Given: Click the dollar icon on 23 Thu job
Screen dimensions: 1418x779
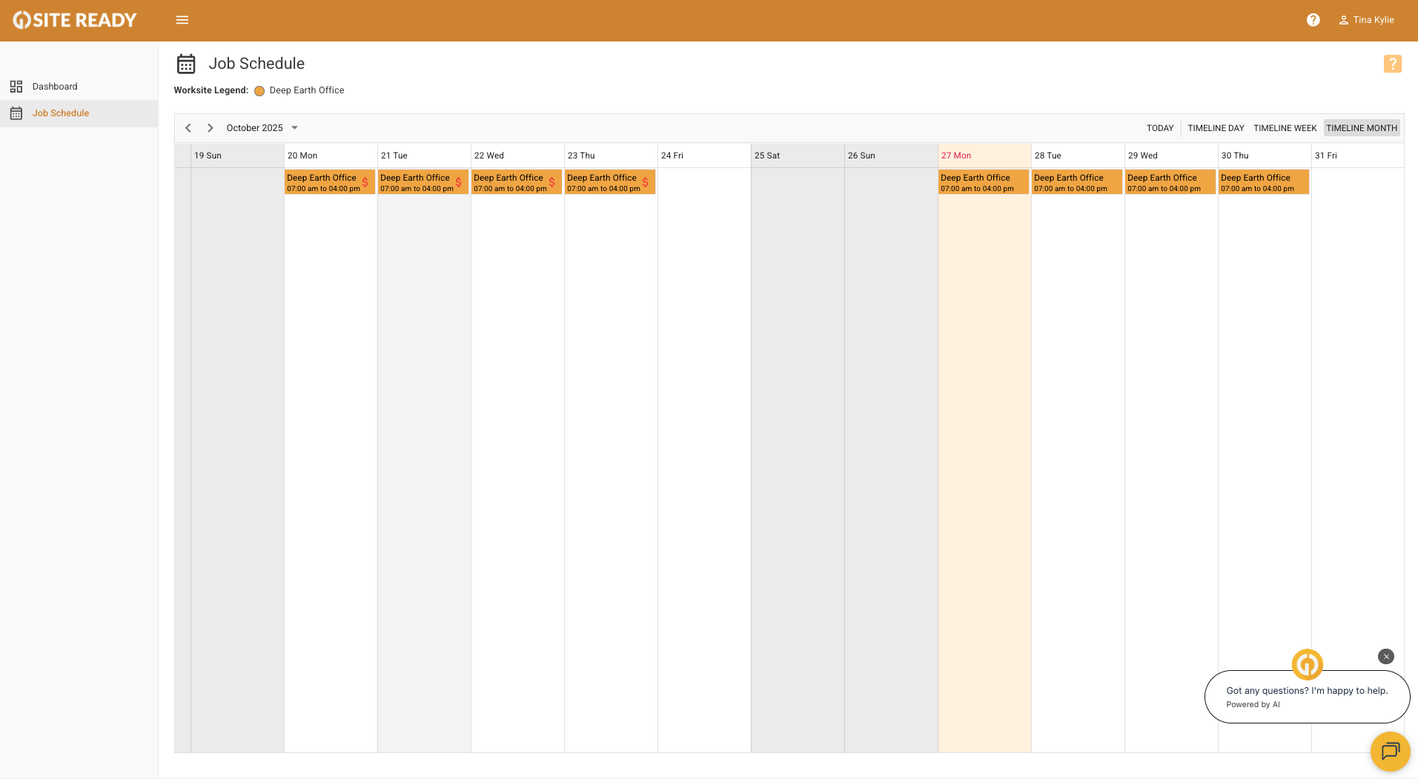Looking at the screenshot, I should (x=646, y=182).
